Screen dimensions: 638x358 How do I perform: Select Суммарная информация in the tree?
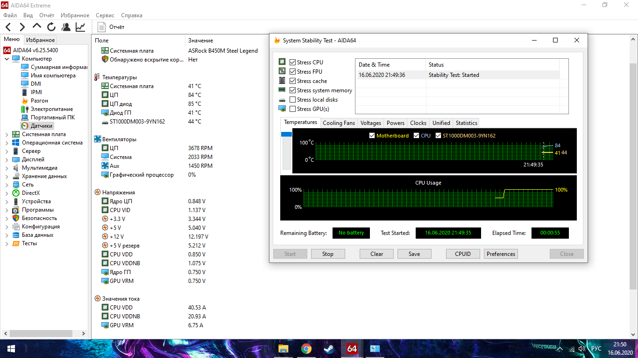tap(54, 67)
